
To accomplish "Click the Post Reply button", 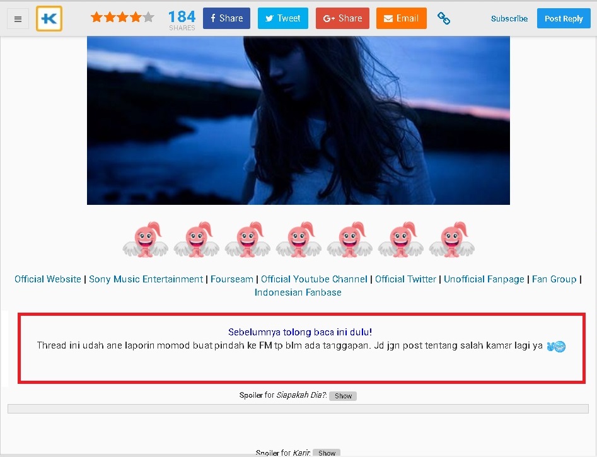I will point(564,18).
